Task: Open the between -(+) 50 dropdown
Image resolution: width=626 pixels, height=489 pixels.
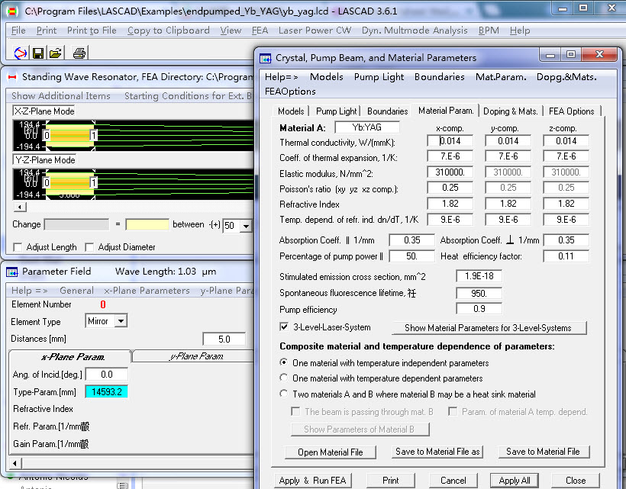Action: 246,226
